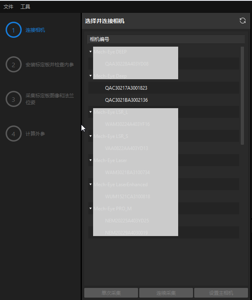
Task: Select step 2 circle for 安装标定板并检查内参
Action: click(13, 64)
